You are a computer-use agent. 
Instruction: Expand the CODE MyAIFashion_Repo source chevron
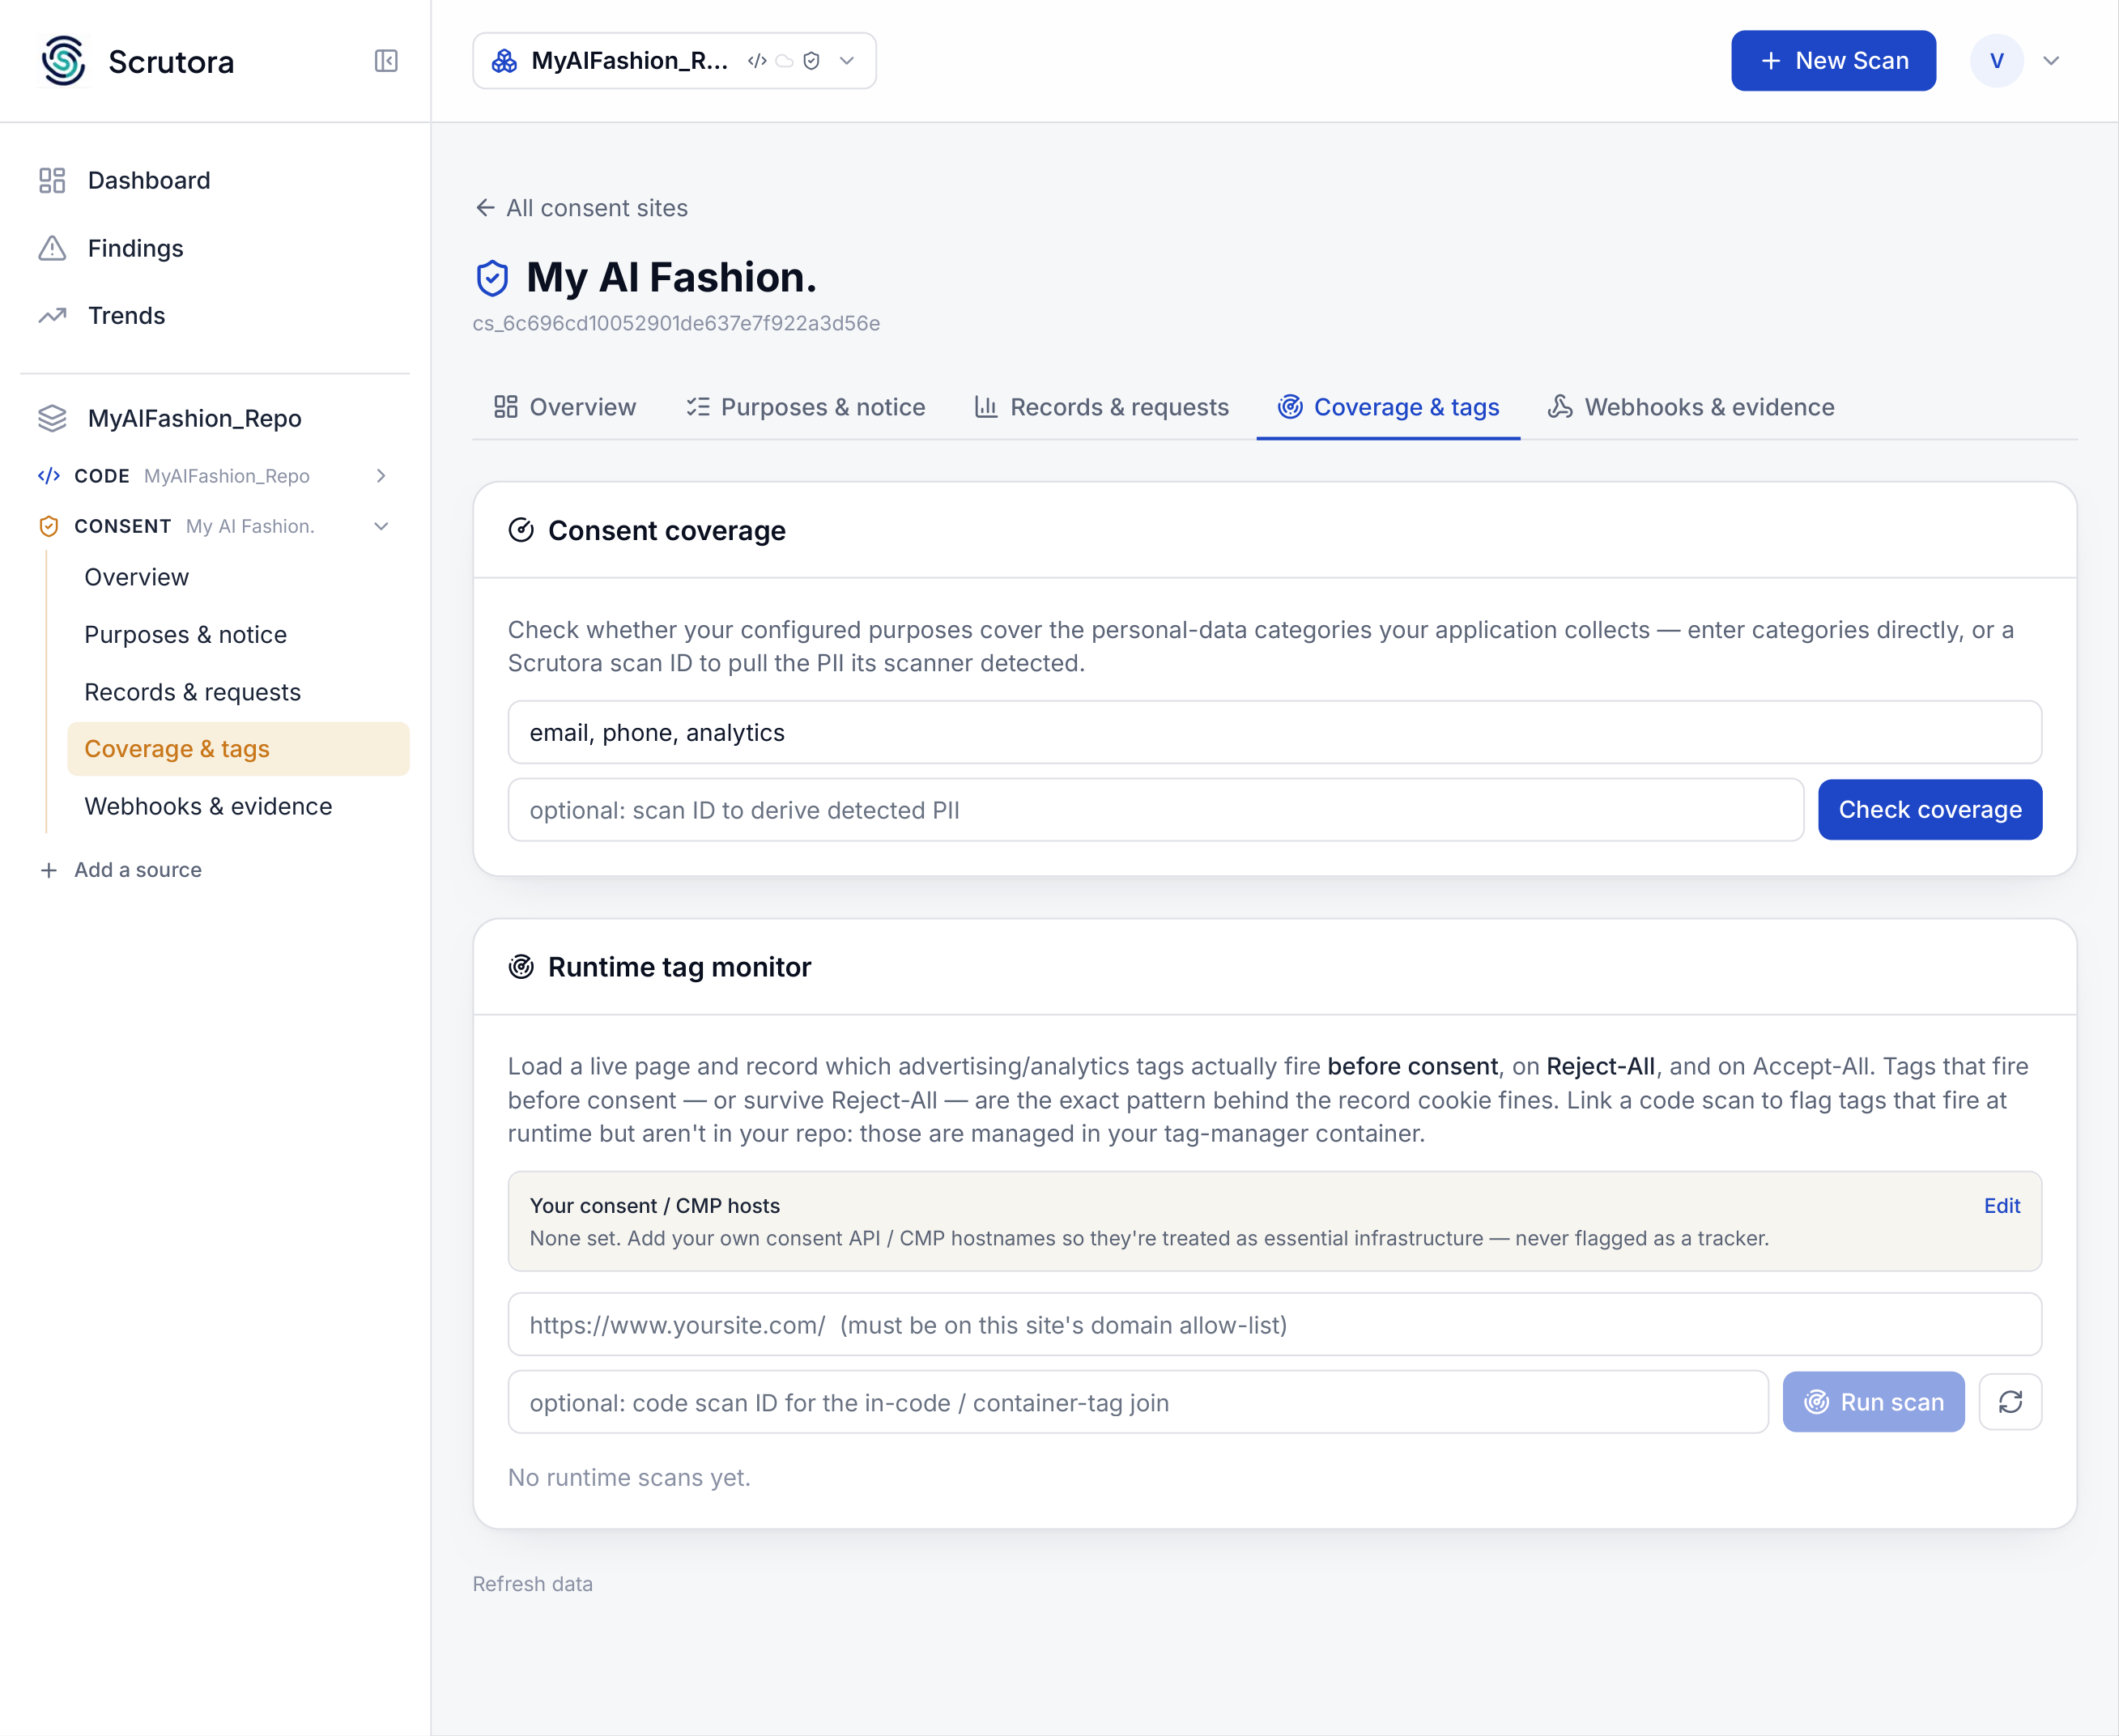[381, 476]
